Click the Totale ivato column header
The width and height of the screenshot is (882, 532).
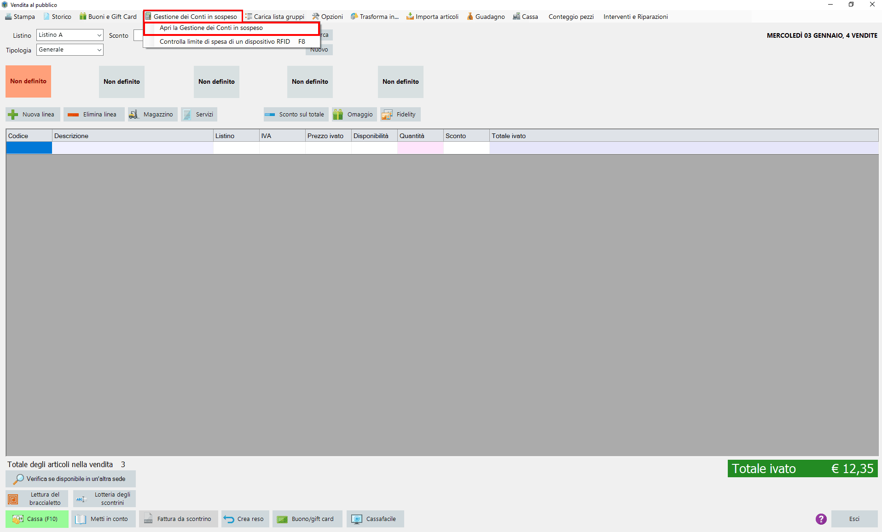684,136
